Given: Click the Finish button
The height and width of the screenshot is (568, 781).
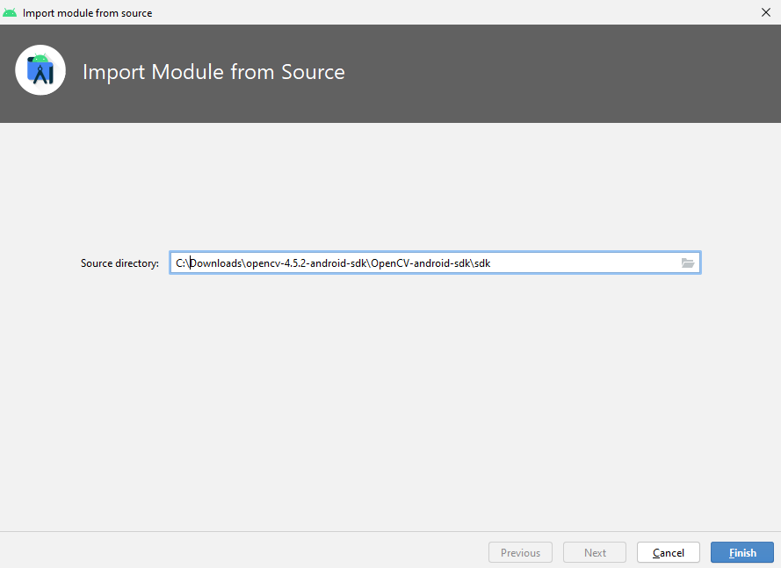Looking at the screenshot, I should tap(742, 552).
